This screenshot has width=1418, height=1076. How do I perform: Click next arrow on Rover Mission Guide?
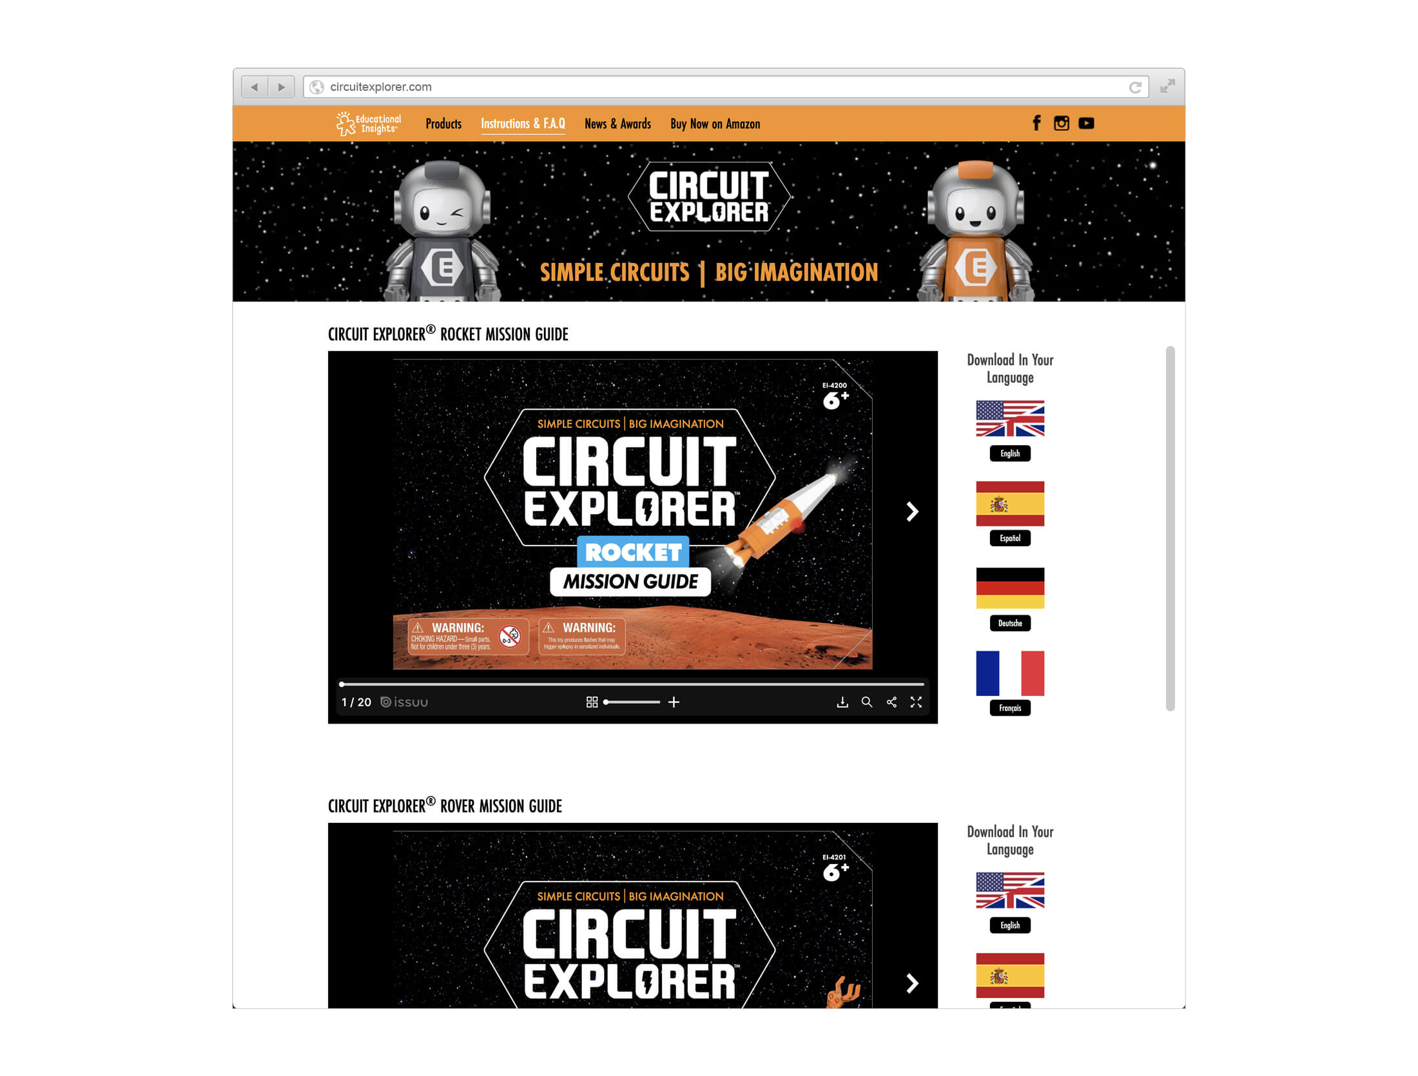913,982
